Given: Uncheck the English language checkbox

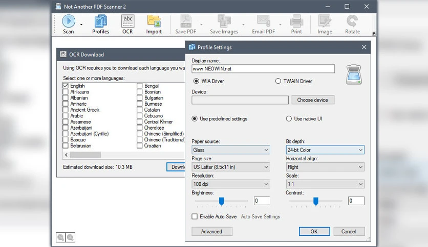Looking at the screenshot, I should tap(66, 86).
